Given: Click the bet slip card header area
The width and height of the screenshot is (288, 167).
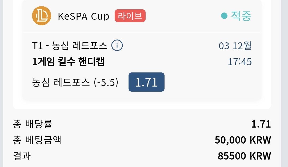Looking at the screenshot, I should 142,16.
